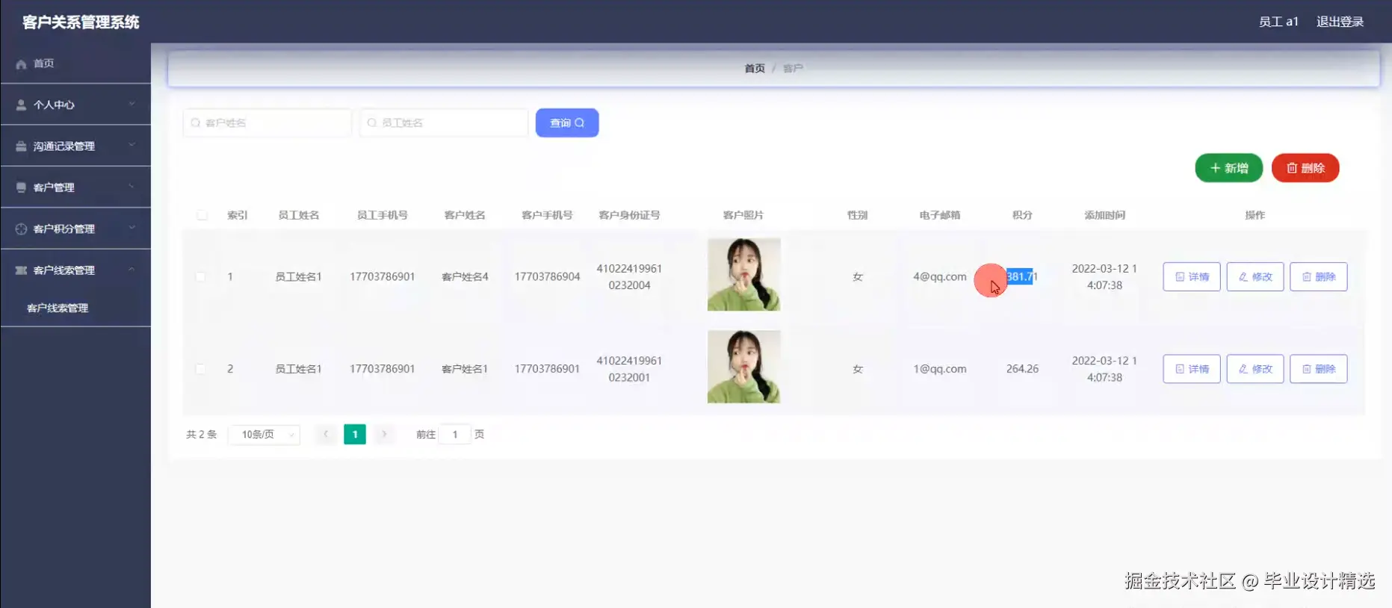The image size is (1392, 608).
Task: Click 删除 for 客户姓名4 row
Action: [x=1319, y=276]
